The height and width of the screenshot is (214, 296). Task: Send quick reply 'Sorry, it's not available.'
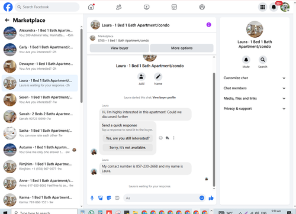(x=128, y=148)
